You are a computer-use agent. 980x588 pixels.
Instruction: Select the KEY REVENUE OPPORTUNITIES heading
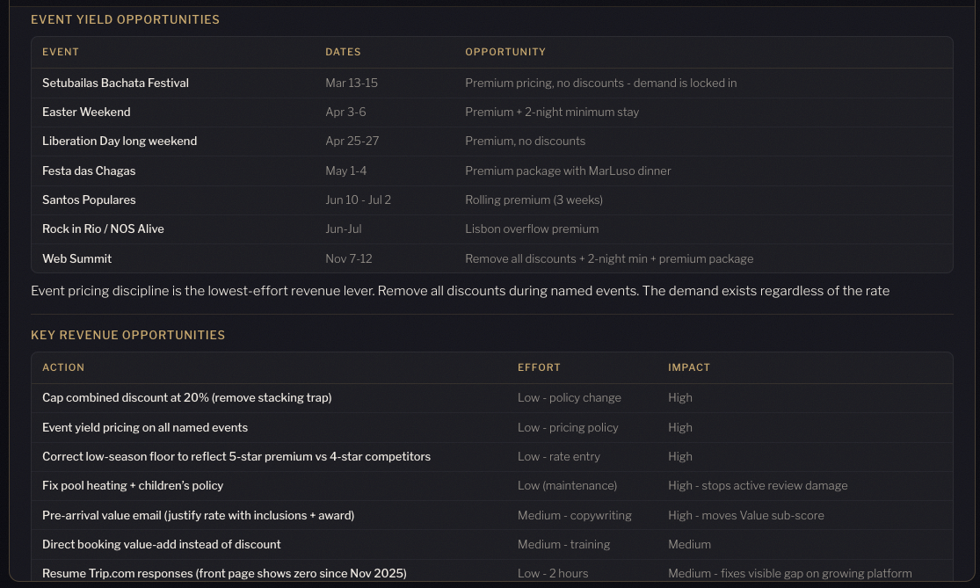(127, 335)
